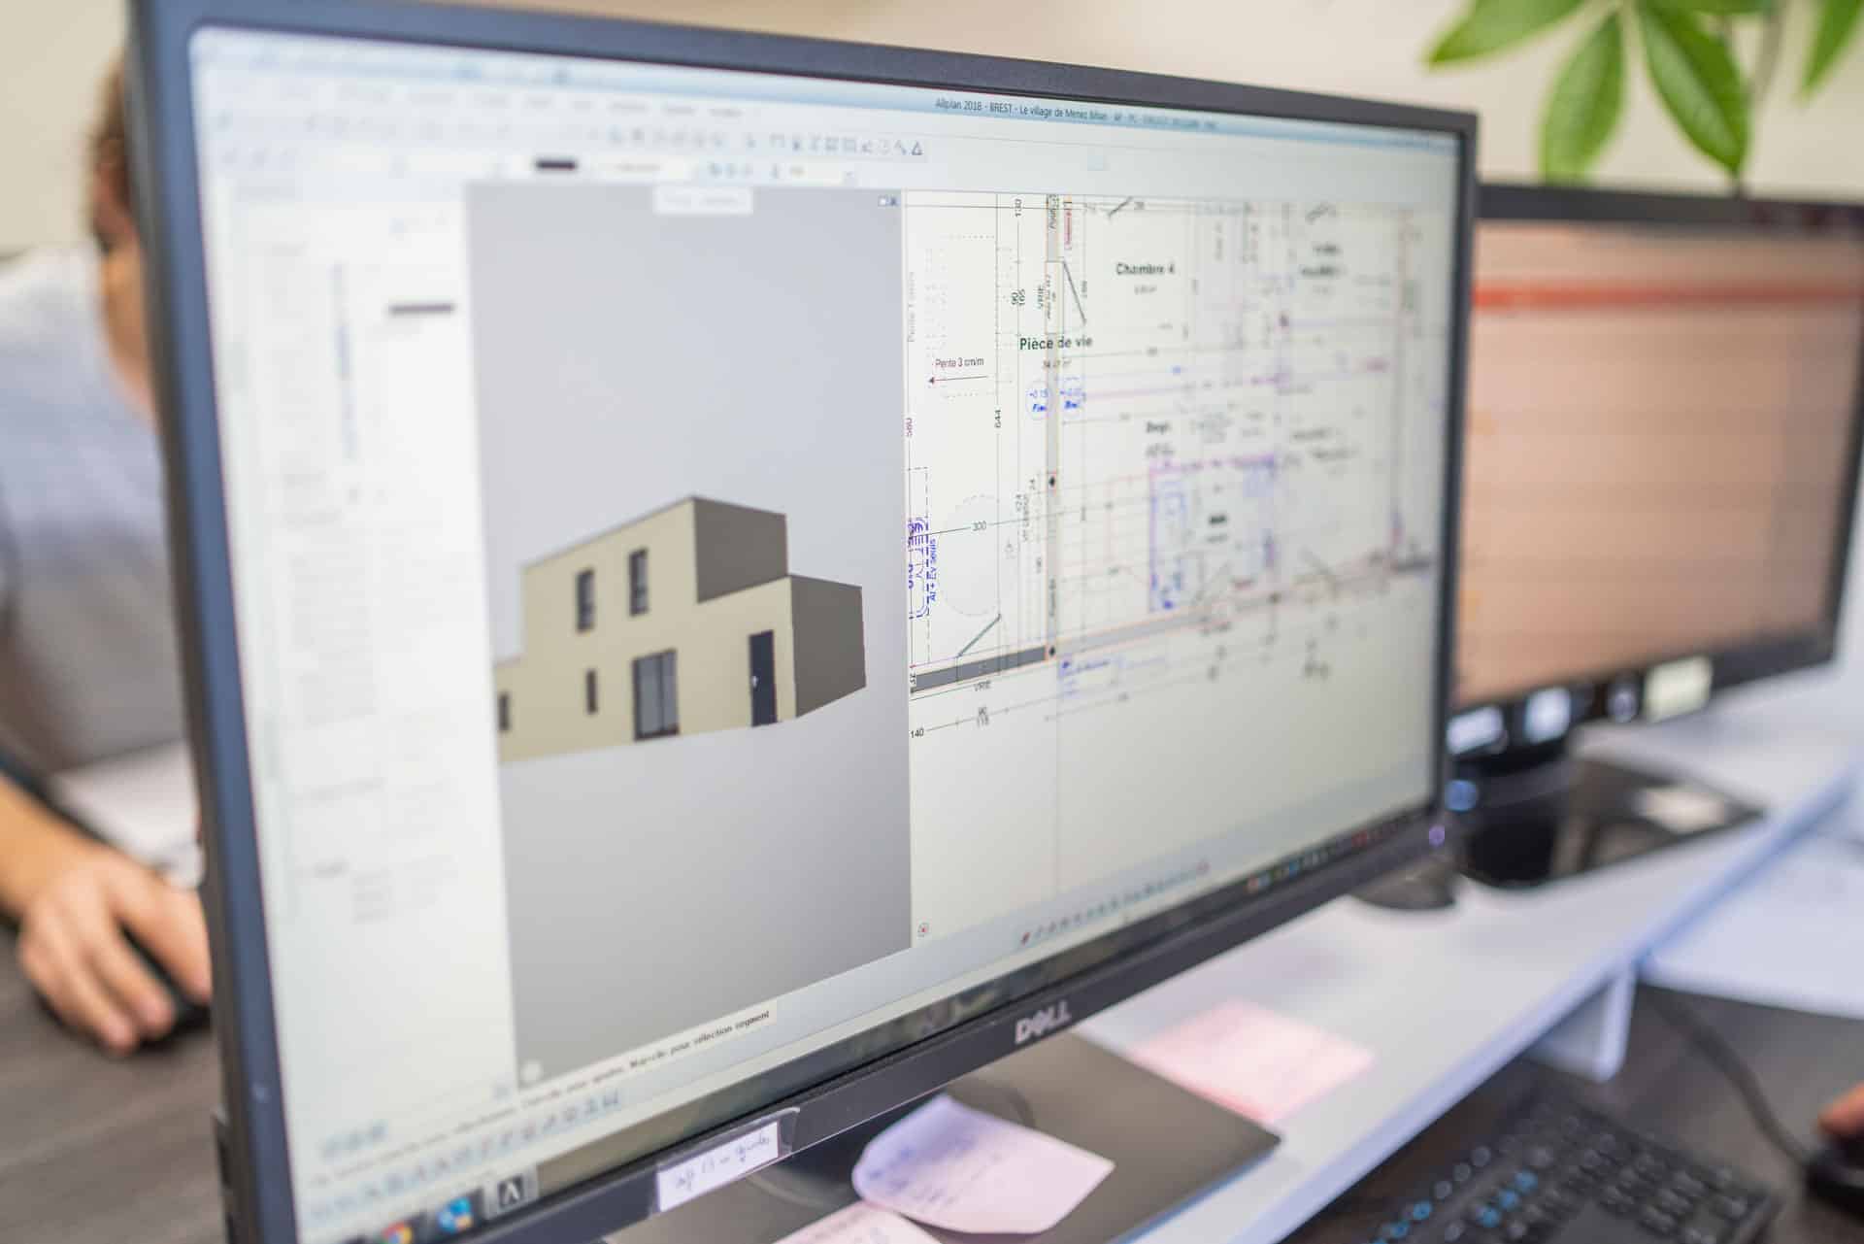Select the dark front door on the 3D house
The image size is (1864, 1244).
762,676
